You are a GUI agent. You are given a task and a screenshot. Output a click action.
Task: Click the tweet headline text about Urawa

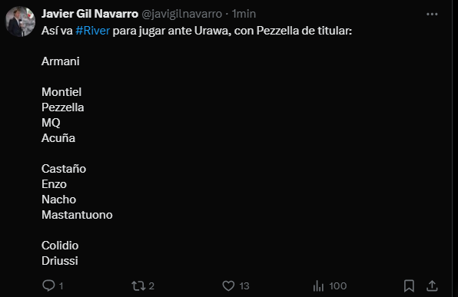(x=197, y=31)
